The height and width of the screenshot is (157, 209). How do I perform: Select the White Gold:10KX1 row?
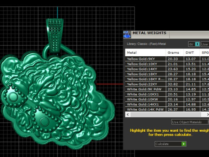[x=167, y=94]
